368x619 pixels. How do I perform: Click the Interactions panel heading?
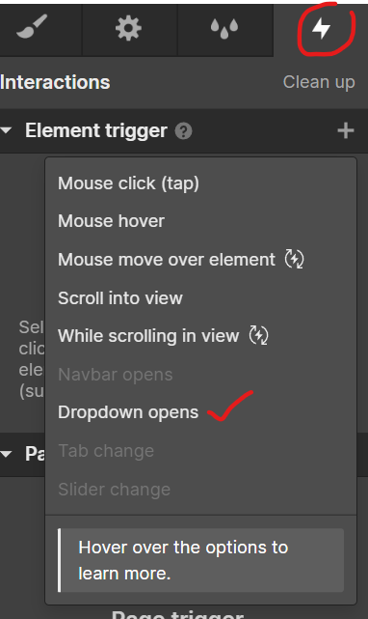tap(55, 82)
